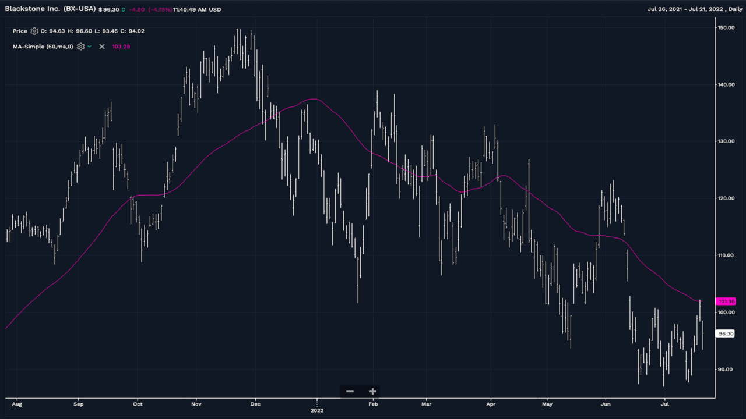Open the Jul 26, 2021 date range
746x419 pixels.
[666, 9]
